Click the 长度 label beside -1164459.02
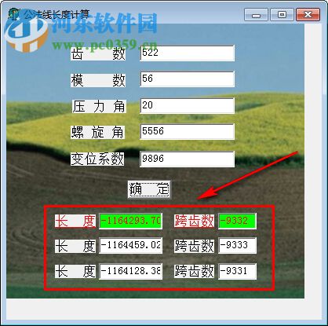Image resolution: width=328 pixels, height=326 pixels. (75, 246)
